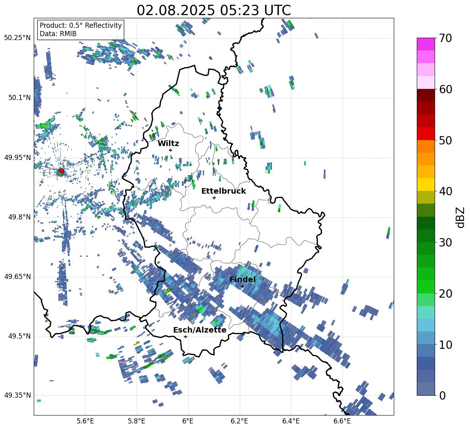The width and height of the screenshot is (470, 429).
Task: Click the orange colorbar segment below 50
Action: pyautogui.click(x=426, y=146)
